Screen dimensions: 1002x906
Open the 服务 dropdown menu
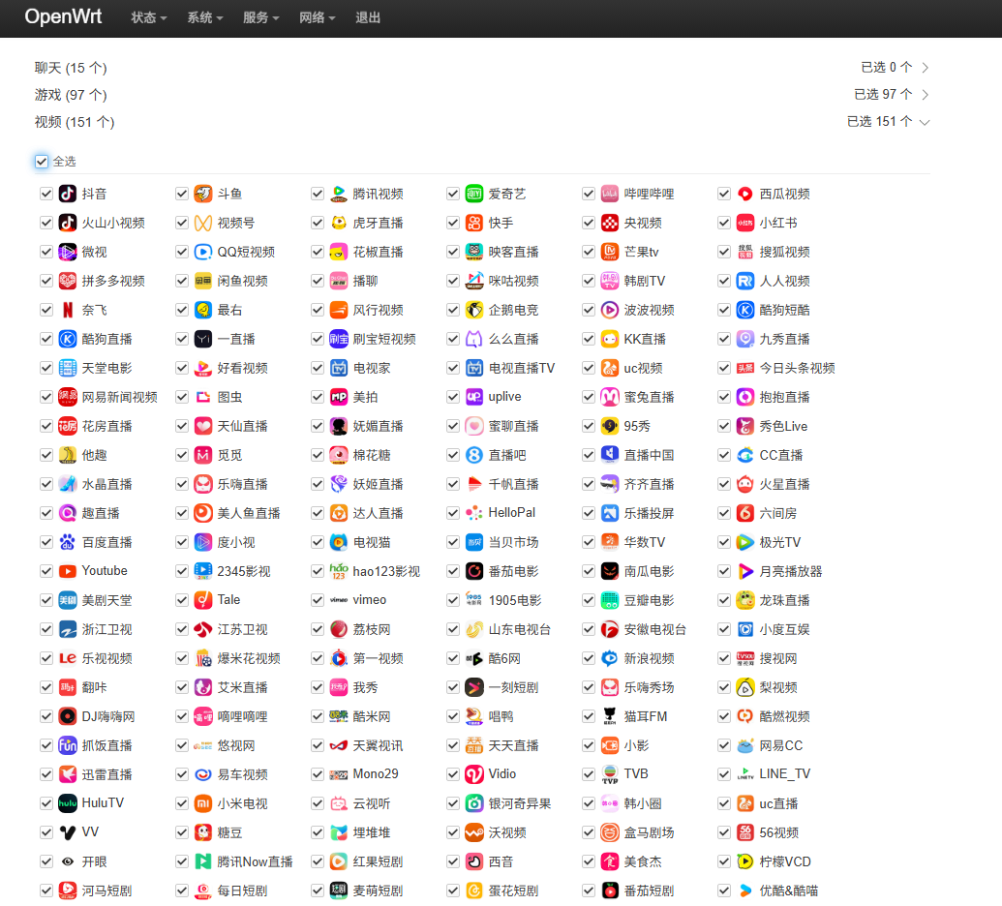coord(260,17)
